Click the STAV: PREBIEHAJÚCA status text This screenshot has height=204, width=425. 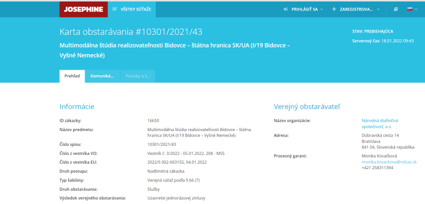click(x=372, y=32)
